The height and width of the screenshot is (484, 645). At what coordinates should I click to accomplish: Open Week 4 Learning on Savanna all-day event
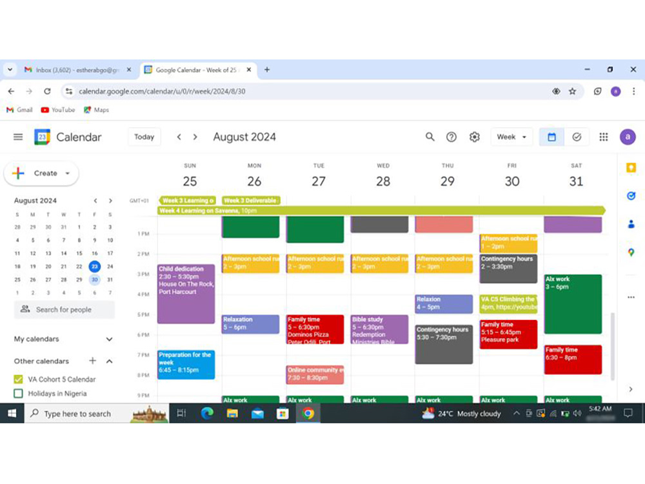coord(381,211)
